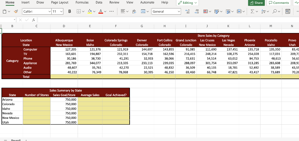Switch to the Insert tab

[x=25, y=2]
